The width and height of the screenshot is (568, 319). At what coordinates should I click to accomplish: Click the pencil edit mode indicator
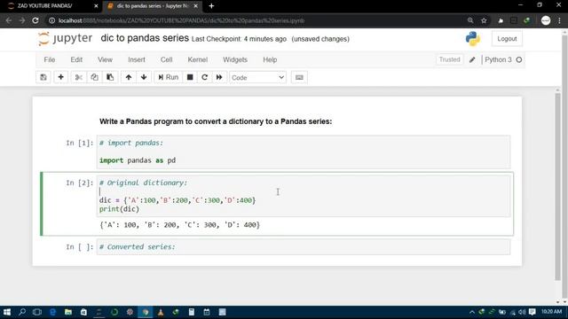point(472,60)
